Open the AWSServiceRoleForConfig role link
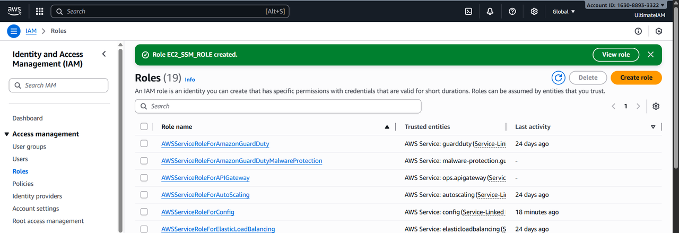 197,212
